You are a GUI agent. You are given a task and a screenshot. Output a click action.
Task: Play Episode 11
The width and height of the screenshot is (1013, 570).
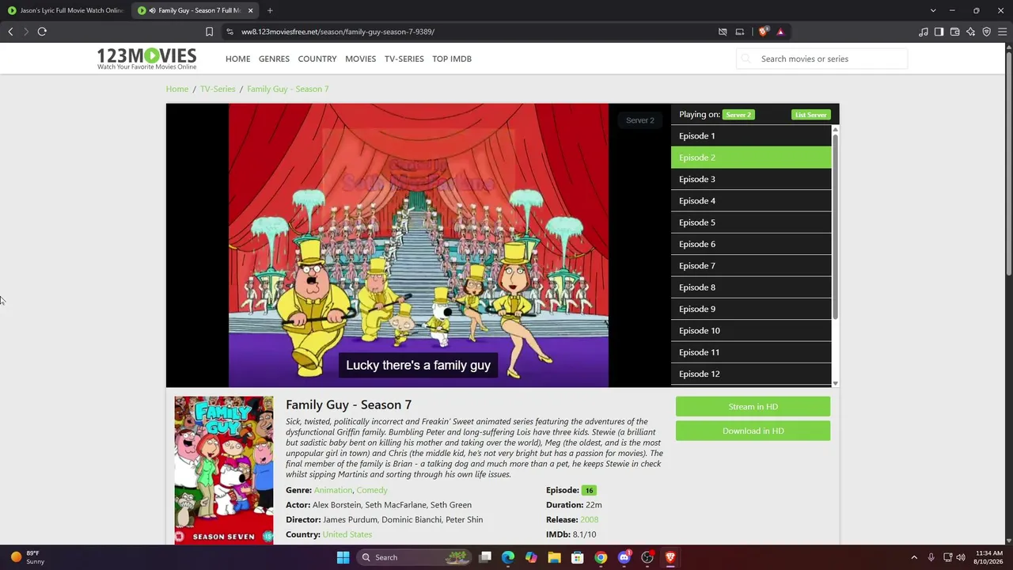[x=751, y=352]
